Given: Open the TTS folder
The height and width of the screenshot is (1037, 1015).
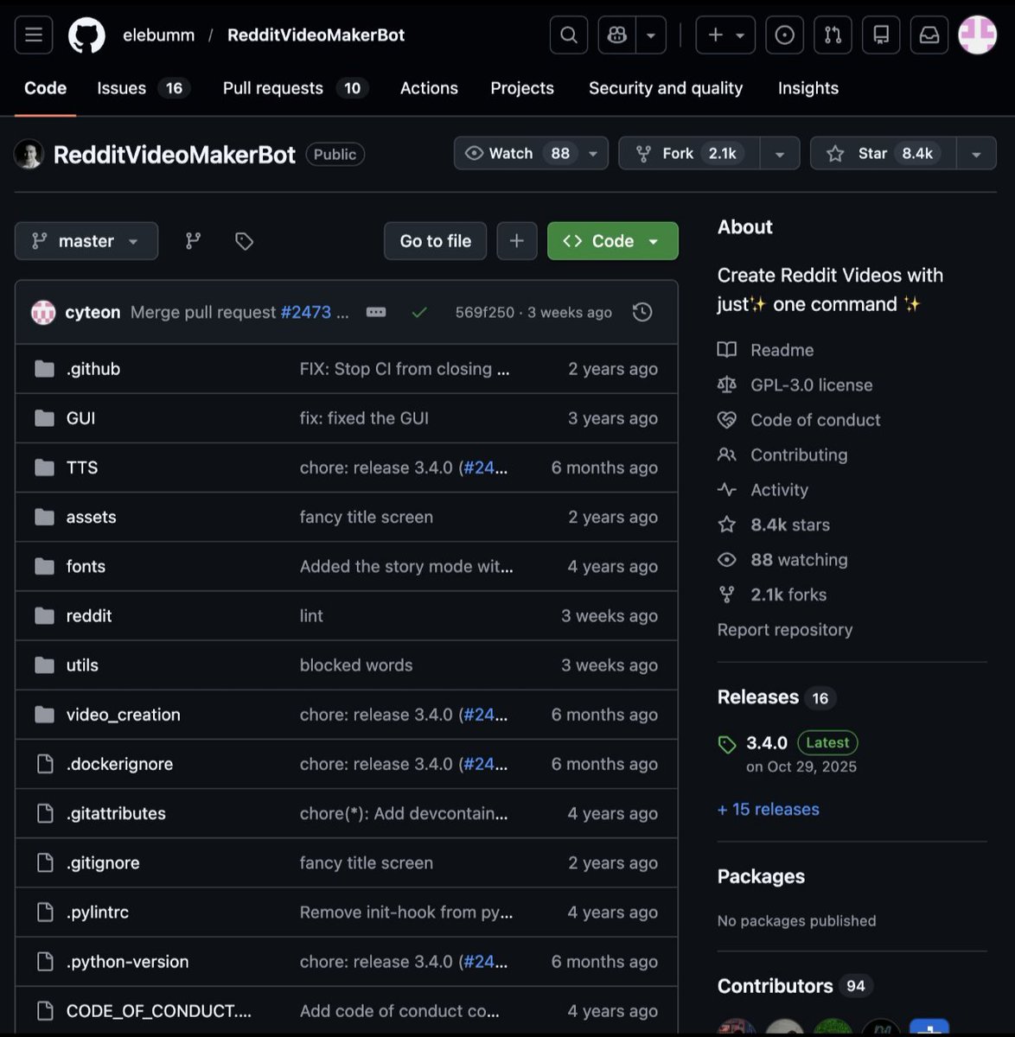Looking at the screenshot, I should pos(82,468).
